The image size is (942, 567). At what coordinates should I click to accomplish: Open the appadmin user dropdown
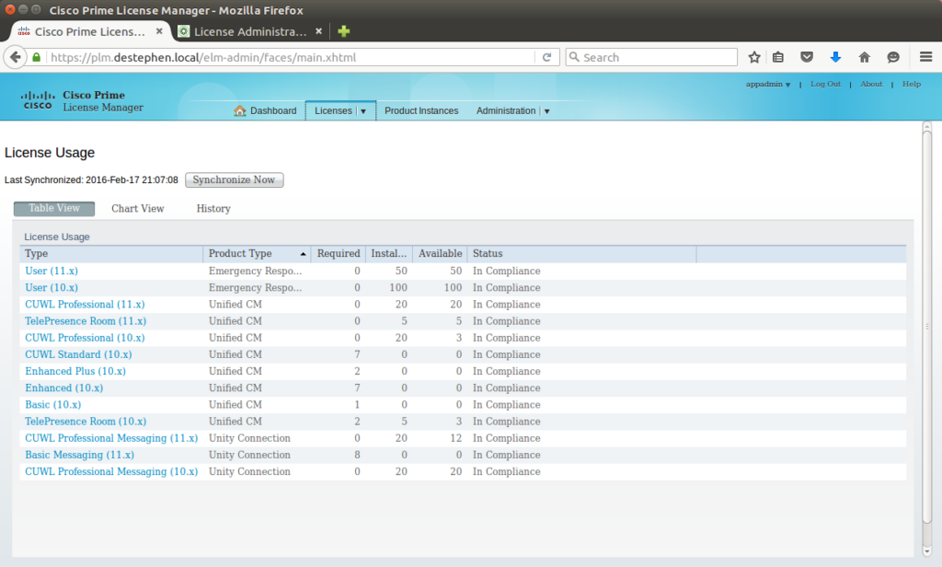click(768, 84)
